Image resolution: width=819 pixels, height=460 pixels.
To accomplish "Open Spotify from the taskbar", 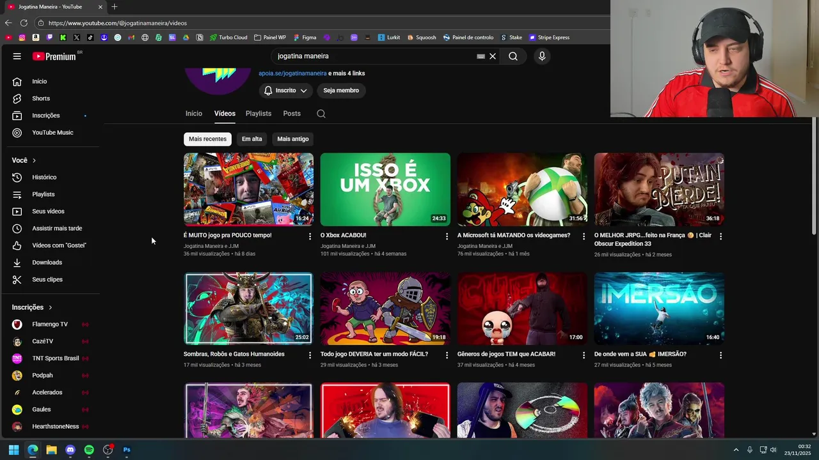I will (89, 450).
